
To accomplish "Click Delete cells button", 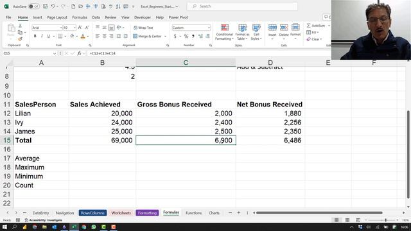I will click(284, 32).
